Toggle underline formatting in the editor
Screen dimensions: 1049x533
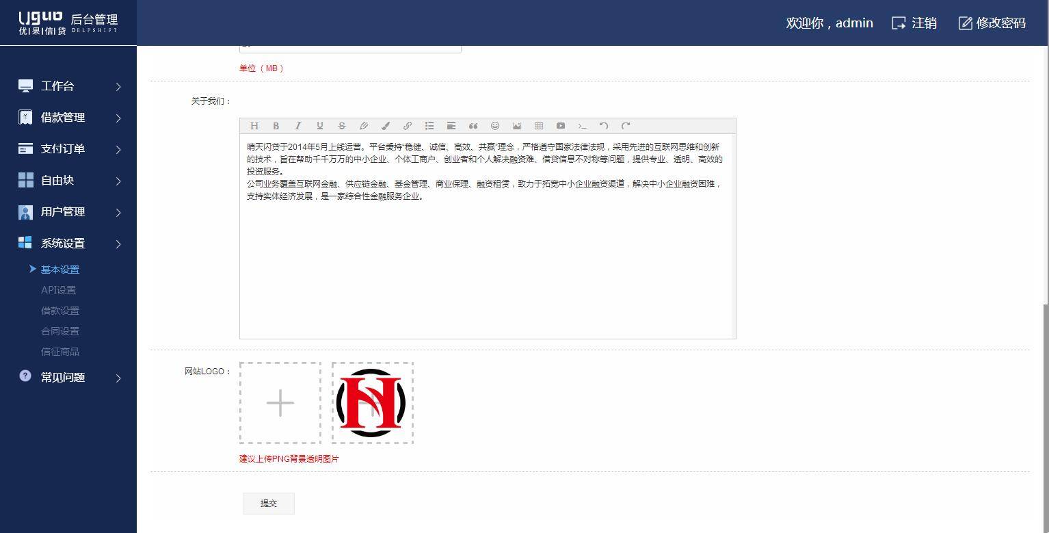319,126
